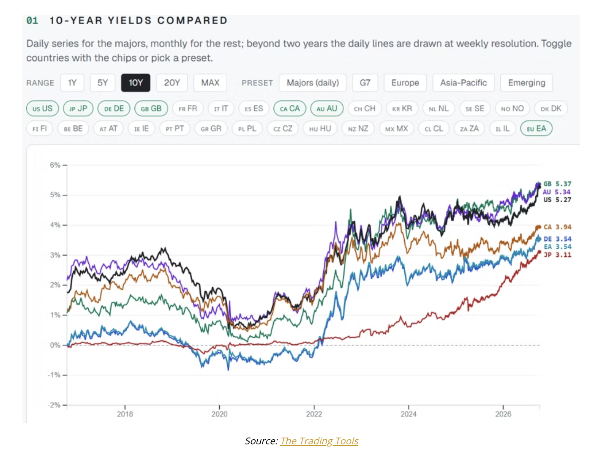Add NL to the chart
605x457 pixels.
439,109
